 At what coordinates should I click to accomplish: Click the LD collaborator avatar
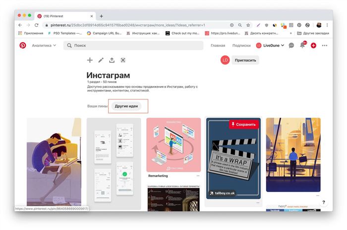[225, 60]
